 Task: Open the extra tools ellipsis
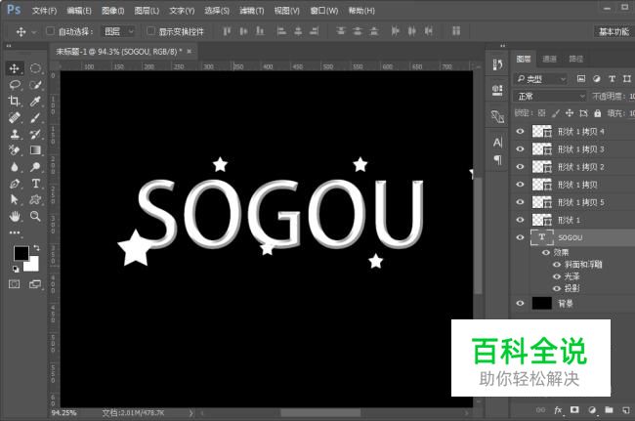pyautogui.click(x=15, y=232)
